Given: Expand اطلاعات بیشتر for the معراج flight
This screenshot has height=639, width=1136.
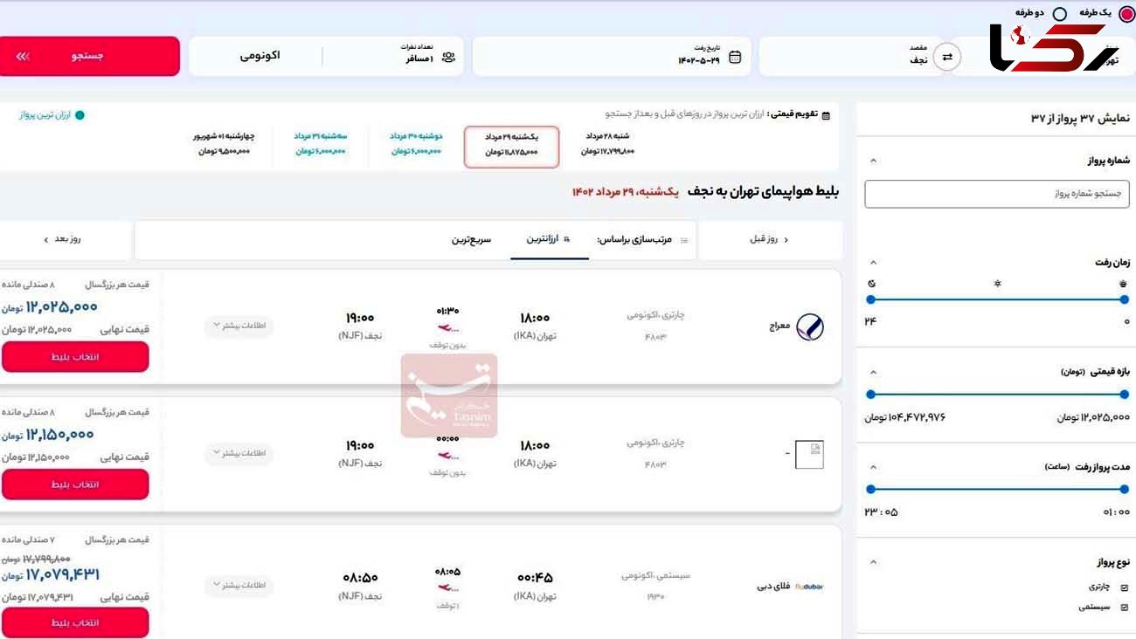Looking at the screenshot, I should click(x=239, y=326).
